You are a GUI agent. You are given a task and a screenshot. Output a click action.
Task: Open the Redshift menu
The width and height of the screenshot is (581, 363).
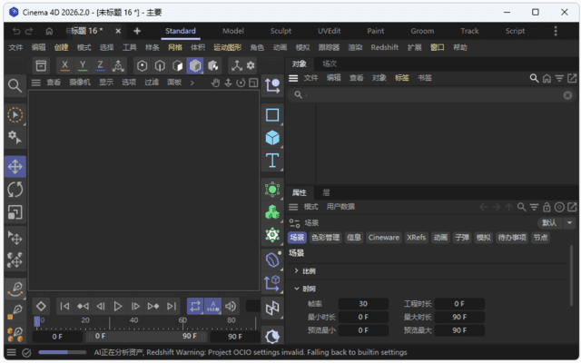(x=385, y=47)
